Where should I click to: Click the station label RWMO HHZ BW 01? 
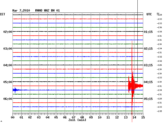pyautogui.click(x=47, y=11)
